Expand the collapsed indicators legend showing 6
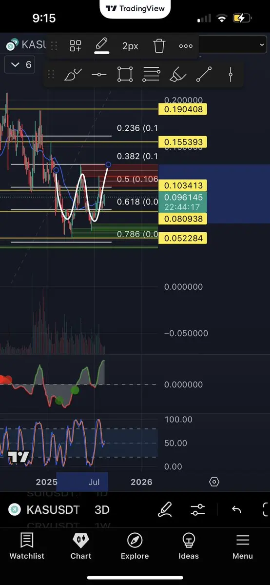Screen dimensions: 270x585 tap(20, 65)
